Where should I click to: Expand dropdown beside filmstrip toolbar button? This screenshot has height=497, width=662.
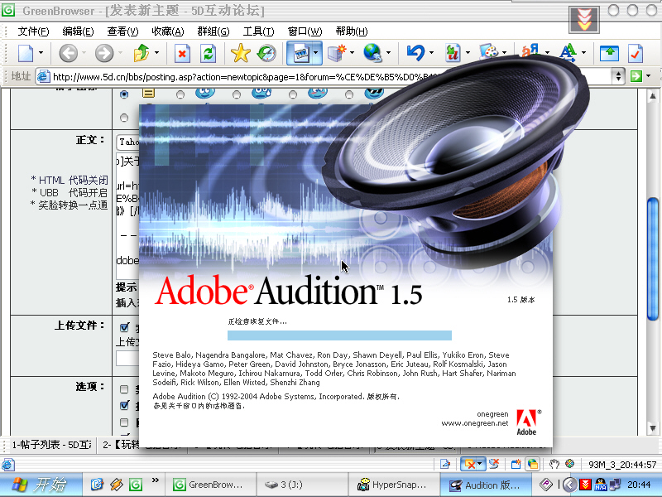(316, 53)
